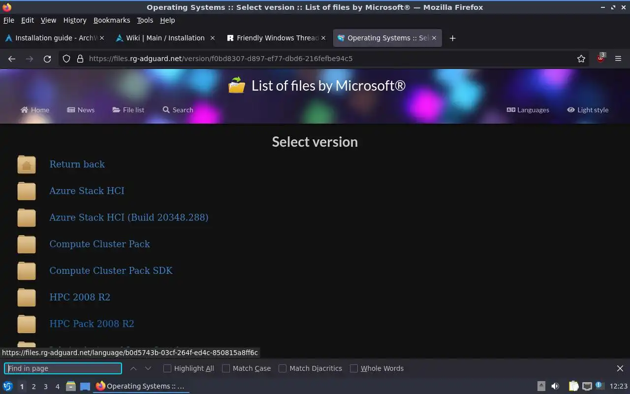Viewport: 630px width, 394px height.
Task: Switch to virtual desktop 3
Action: click(x=45, y=387)
